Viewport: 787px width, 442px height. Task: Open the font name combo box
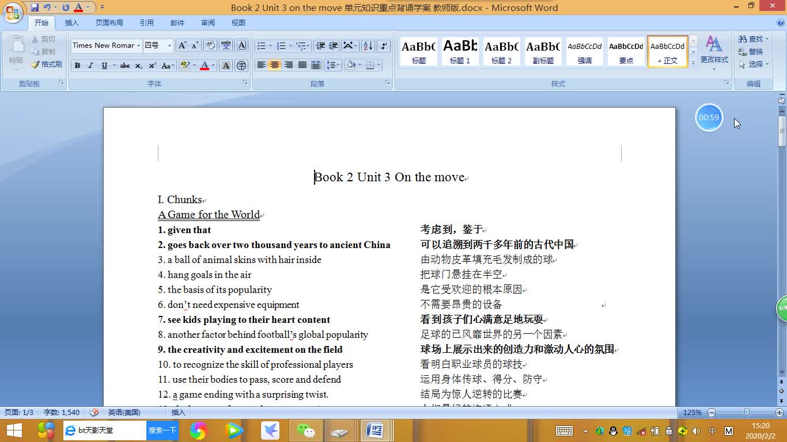(106, 45)
